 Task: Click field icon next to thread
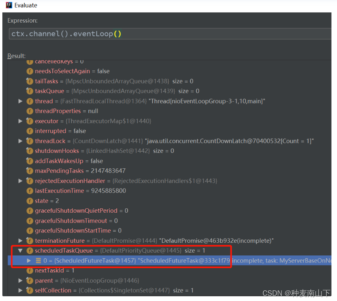[30, 101]
